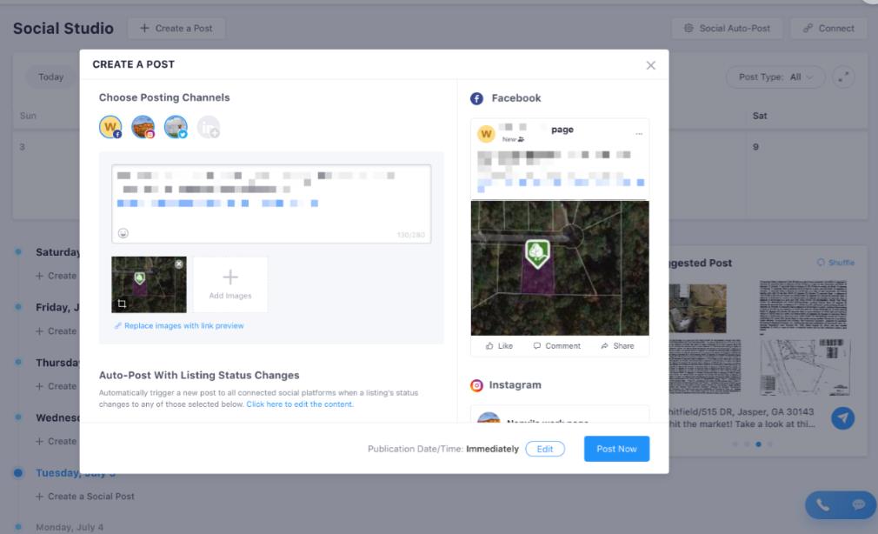Click Create under Wednesday
Viewport: 878px width, 534px height.
pyautogui.click(x=56, y=441)
